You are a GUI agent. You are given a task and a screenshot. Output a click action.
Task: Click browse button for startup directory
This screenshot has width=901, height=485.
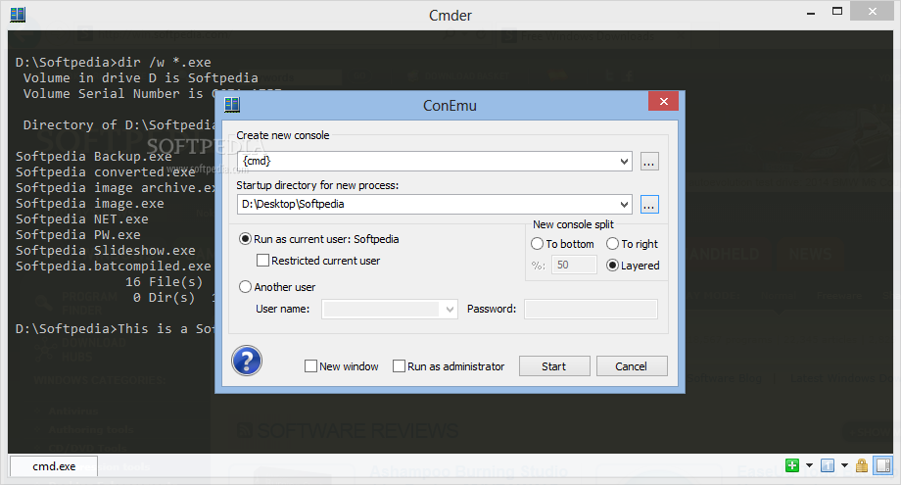coord(648,205)
